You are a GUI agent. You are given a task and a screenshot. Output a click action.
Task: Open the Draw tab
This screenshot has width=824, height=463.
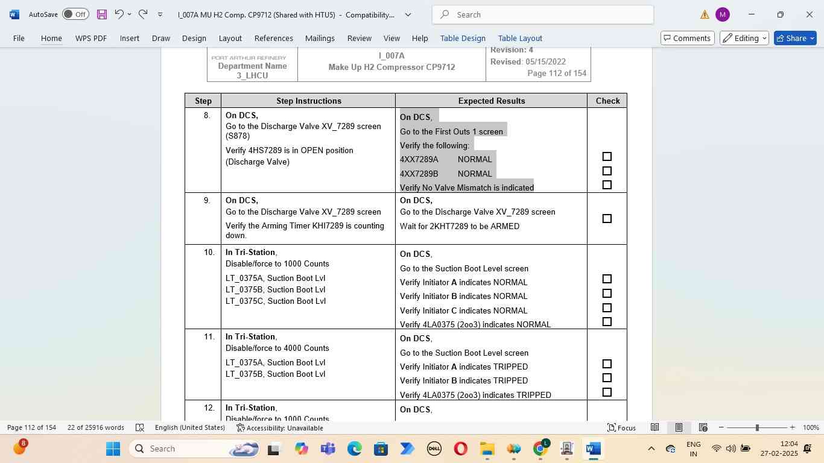coord(161,38)
